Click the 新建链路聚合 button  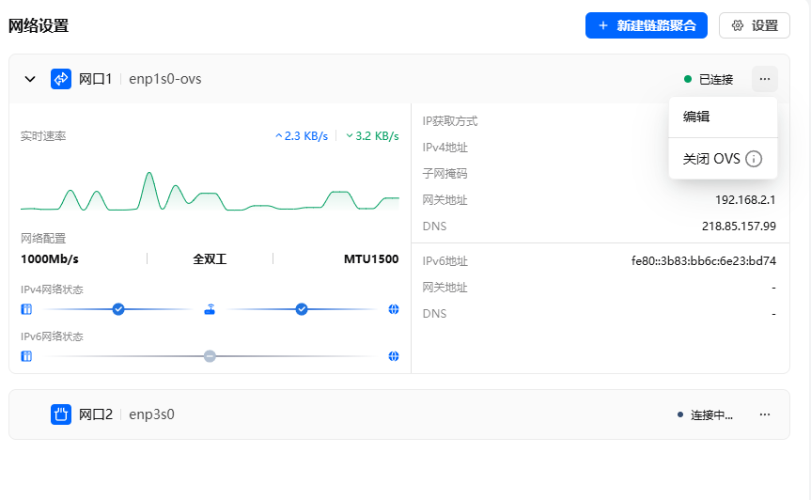tap(646, 25)
